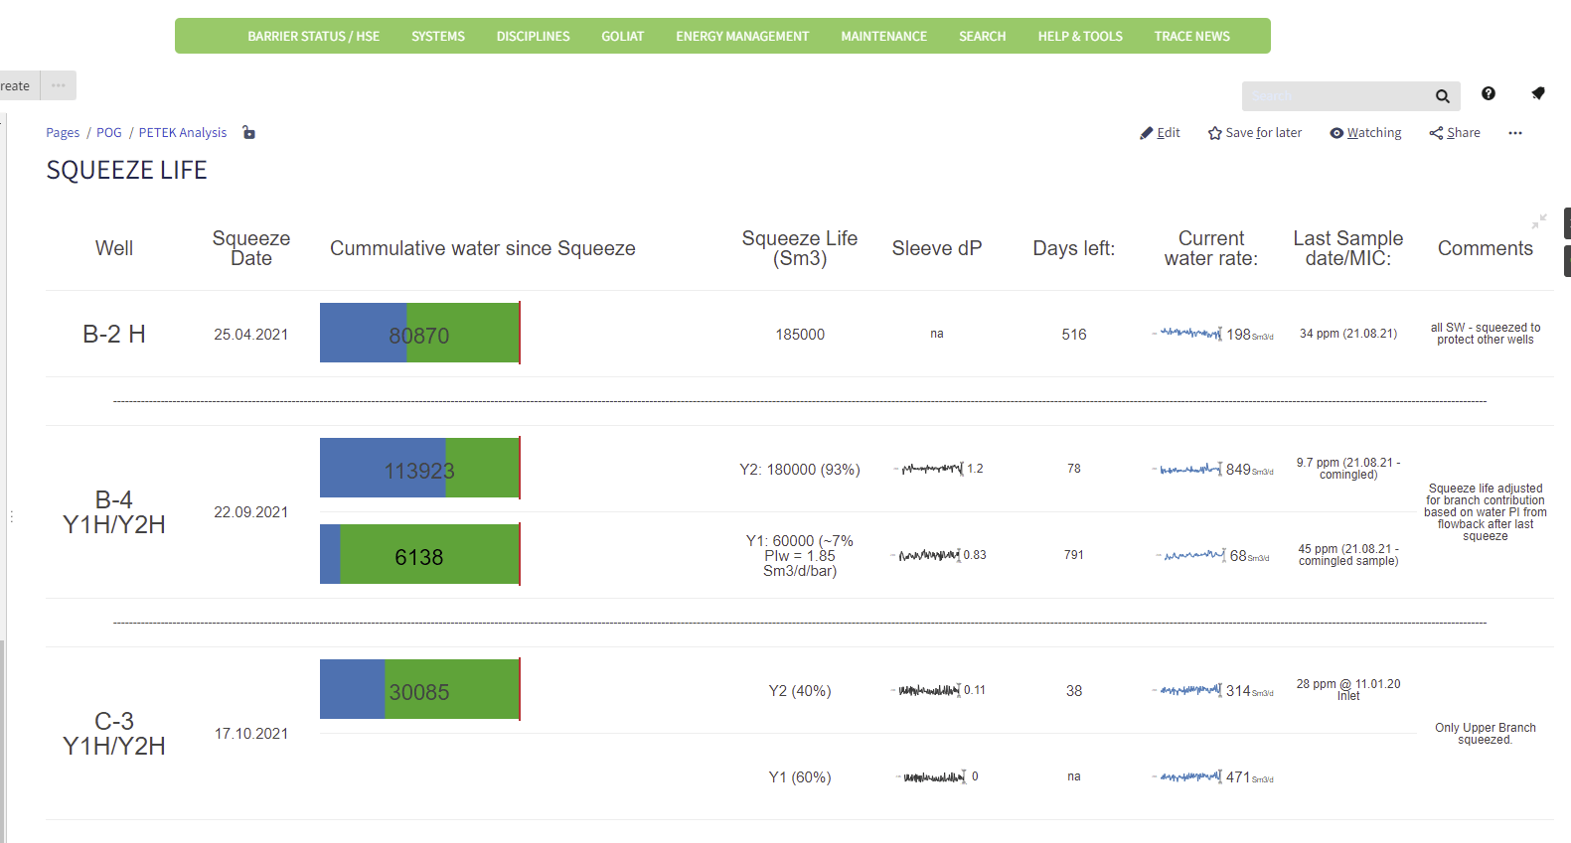The width and height of the screenshot is (1571, 843).
Task: Click the Pages breadcrumb link
Action: 63,133
